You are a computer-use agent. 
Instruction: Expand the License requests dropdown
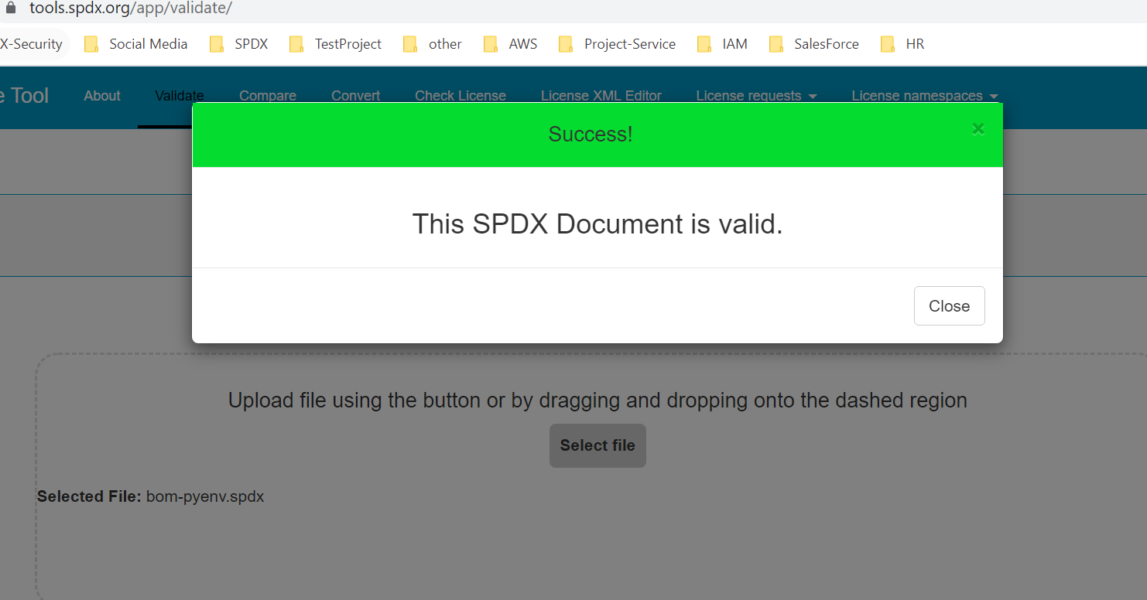point(756,95)
